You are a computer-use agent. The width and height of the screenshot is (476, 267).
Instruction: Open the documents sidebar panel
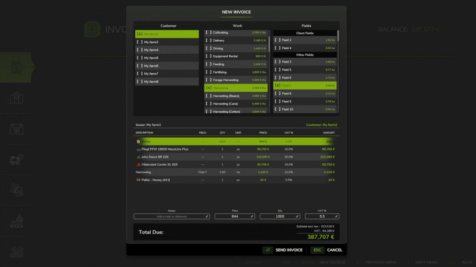coord(16,190)
